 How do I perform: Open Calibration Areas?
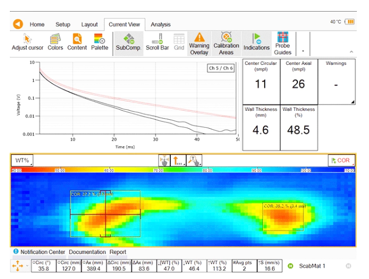point(226,43)
